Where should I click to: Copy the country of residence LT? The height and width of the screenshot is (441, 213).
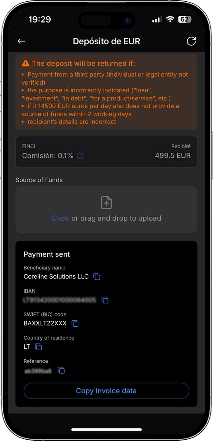(x=38, y=347)
